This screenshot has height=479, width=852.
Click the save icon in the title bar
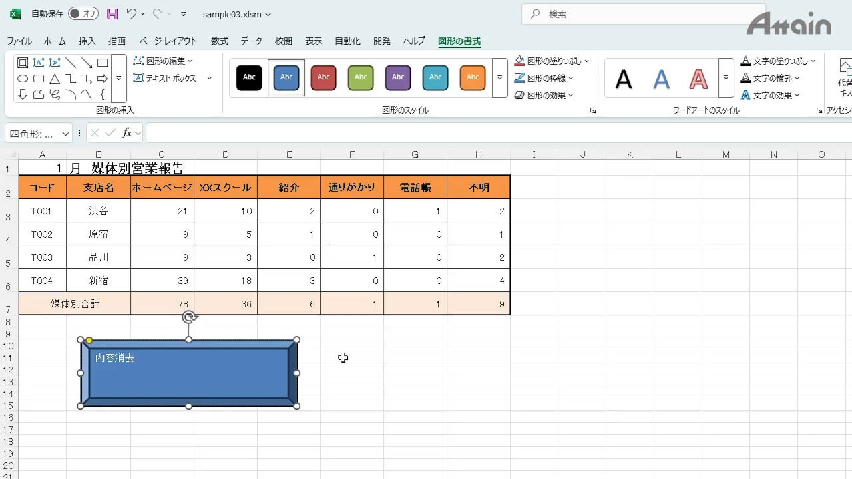click(x=112, y=14)
